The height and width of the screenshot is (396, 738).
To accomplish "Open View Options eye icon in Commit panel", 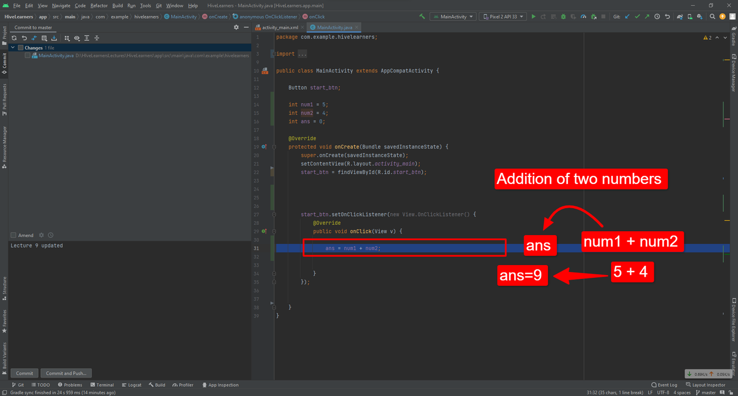I will pyautogui.click(x=77, y=38).
